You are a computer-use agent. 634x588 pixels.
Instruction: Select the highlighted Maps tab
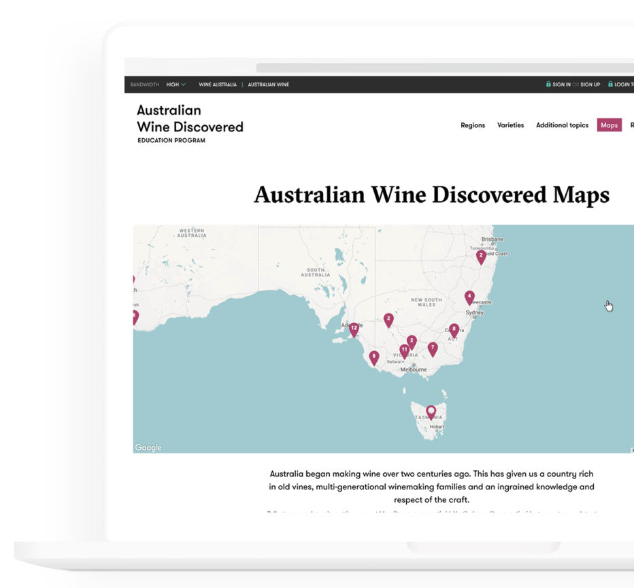coord(609,125)
